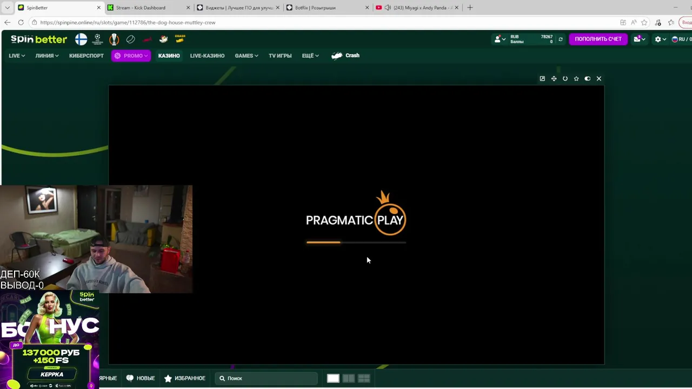
Task: Select two-window split layout
Action: (349, 378)
